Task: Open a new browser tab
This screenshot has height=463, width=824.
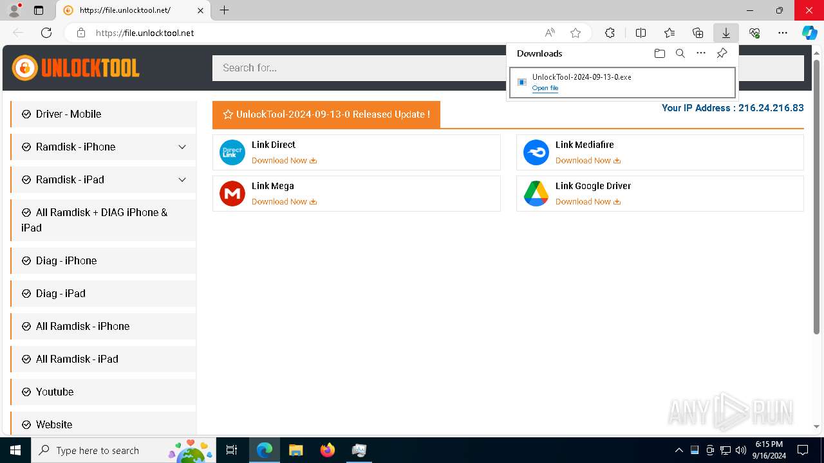Action: point(224,10)
